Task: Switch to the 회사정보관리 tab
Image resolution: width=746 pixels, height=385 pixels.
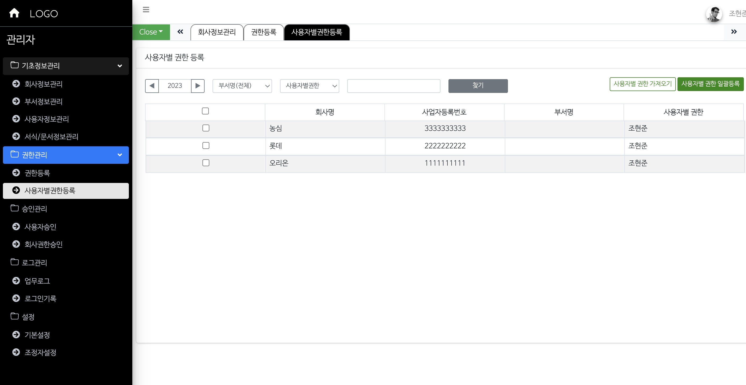Action: pyautogui.click(x=217, y=32)
